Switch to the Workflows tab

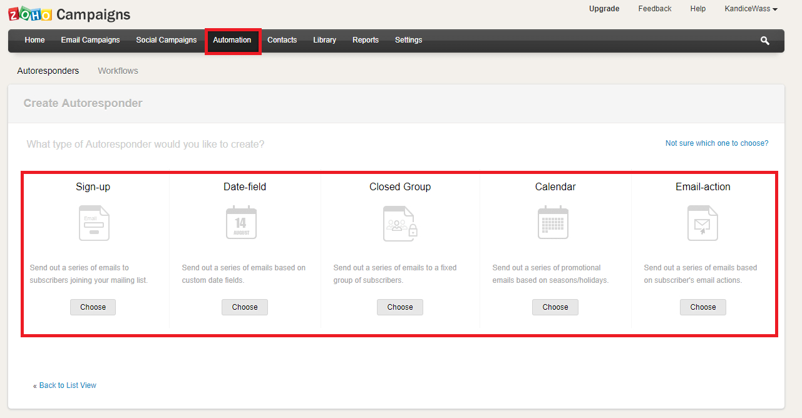[x=118, y=71]
